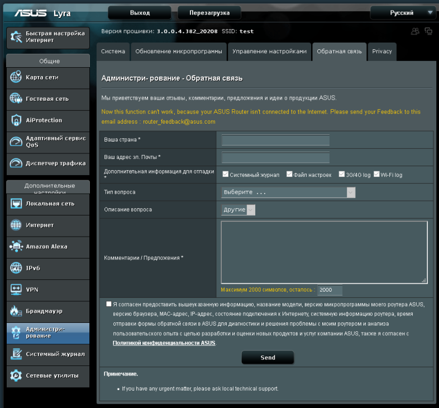Open Гостевая сеть menu item

(x=48, y=99)
